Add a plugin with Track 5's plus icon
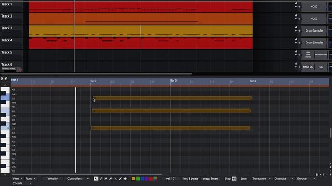 pyautogui.click(x=299, y=55)
